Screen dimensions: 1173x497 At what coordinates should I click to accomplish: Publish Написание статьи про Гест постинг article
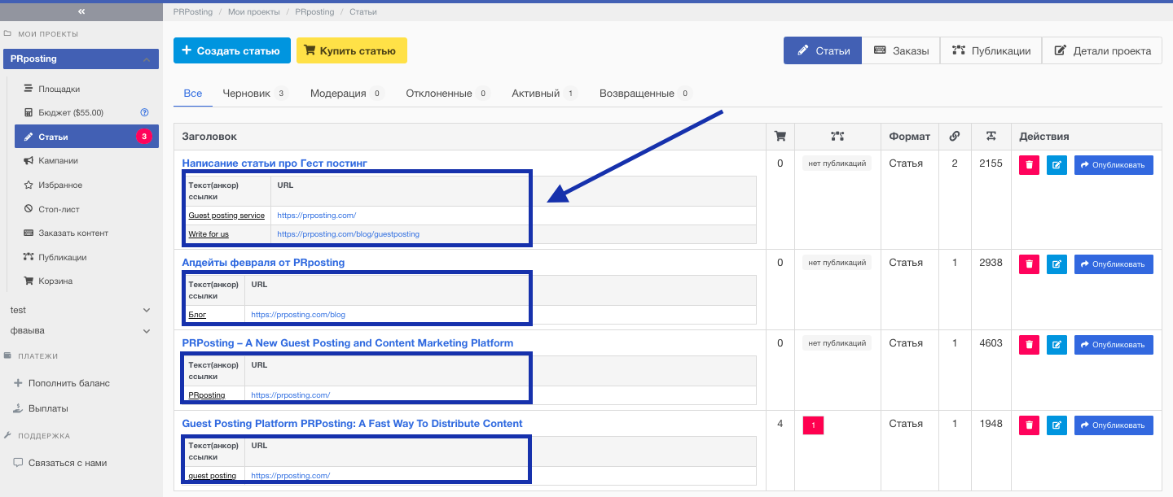[x=1114, y=165]
